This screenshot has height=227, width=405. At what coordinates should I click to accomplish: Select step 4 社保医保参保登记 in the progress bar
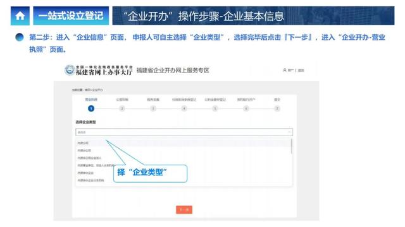(x=184, y=108)
